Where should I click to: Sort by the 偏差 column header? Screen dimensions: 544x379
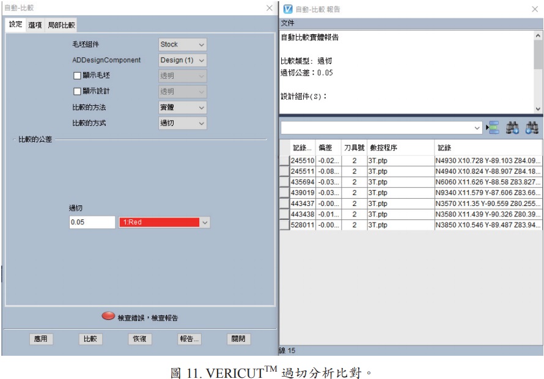(328, 148)
